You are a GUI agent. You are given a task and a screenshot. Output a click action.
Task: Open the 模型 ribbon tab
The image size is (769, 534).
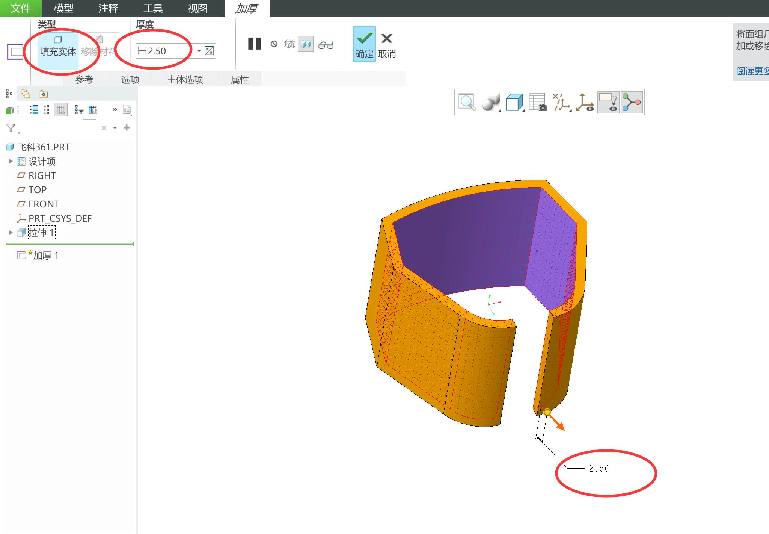63,8
